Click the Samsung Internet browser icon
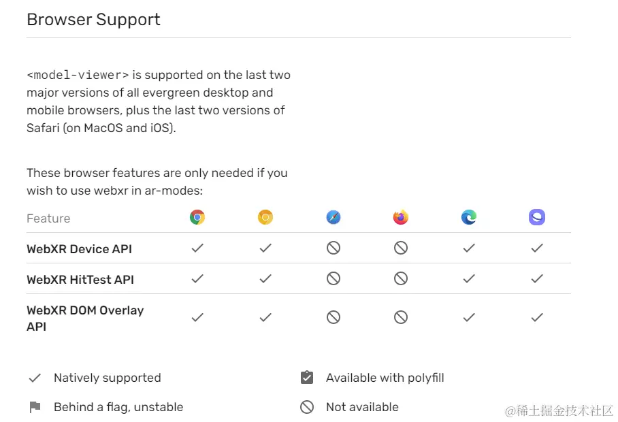The image size is (618, 422). click(537, 217)
